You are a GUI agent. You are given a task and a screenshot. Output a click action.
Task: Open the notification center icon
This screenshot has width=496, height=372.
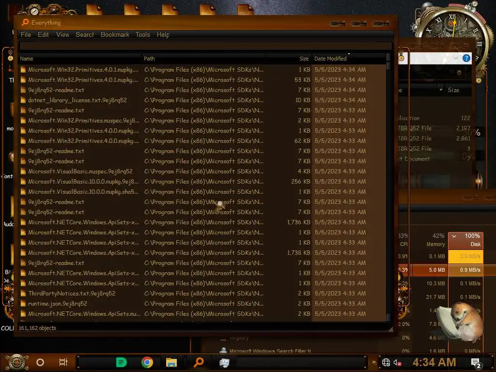(x=476, y=363)
